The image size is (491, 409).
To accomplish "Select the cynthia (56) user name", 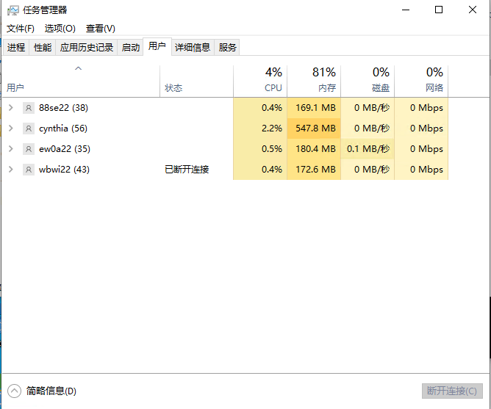I will point(63,129).
